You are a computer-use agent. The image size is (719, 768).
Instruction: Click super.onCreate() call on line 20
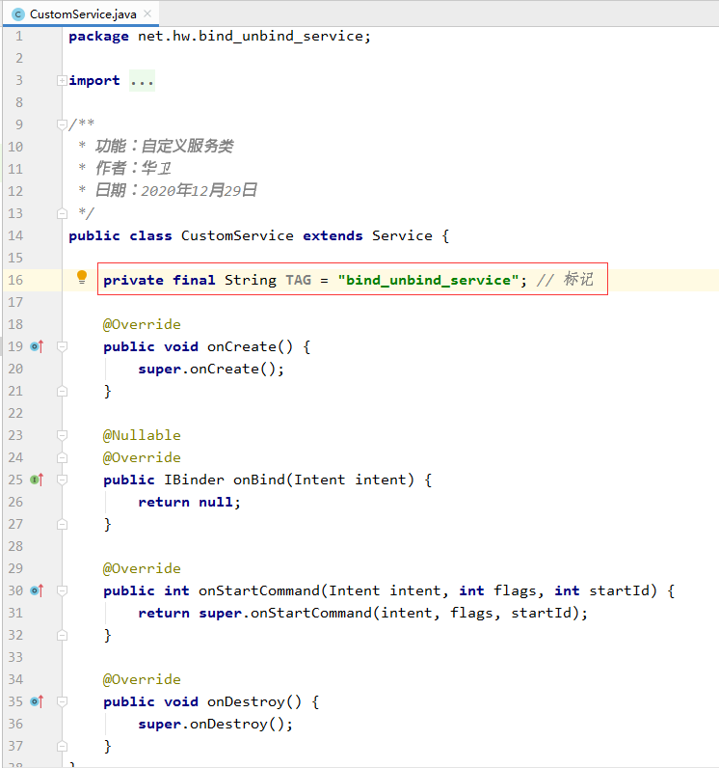tap(211, 370)
